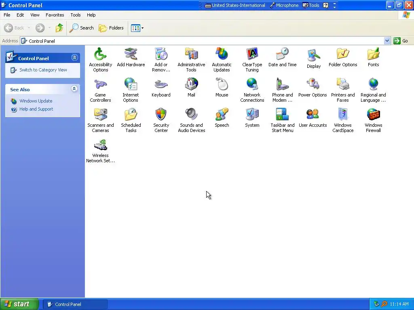Viewport: 414px width, 310px height.
Task: Select the Keyboard applet icon
Action: coord(161,84)
